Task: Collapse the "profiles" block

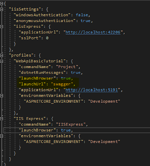Action: coord(1,55)
